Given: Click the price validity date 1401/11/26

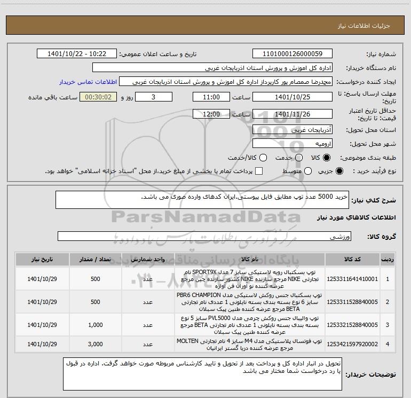Looking at the screenshot, I should (x=293, y=114).
